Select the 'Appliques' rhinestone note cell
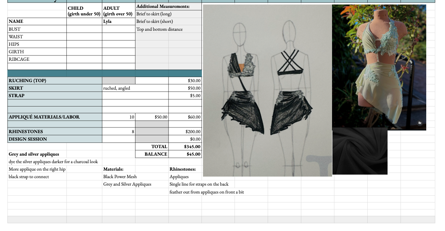 (185, 177)
